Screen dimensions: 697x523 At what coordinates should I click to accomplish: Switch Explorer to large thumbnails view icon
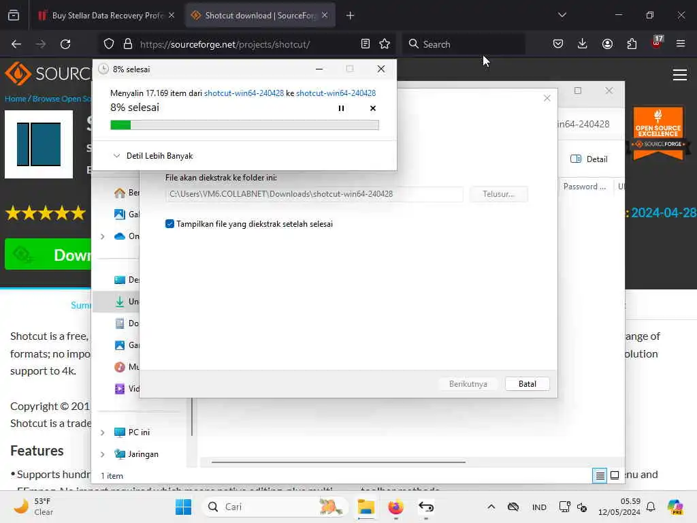tap(615, 476)
